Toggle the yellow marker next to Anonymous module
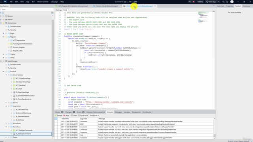 (x=4, y=23)
